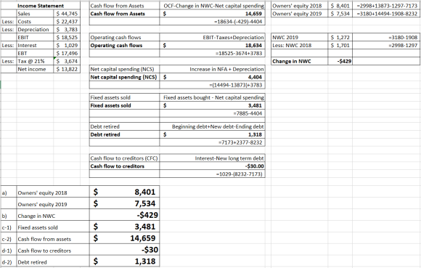
Task: Click the c-2) Cash flow from assets 14,659 answer
Action: [x=124, y=238]
